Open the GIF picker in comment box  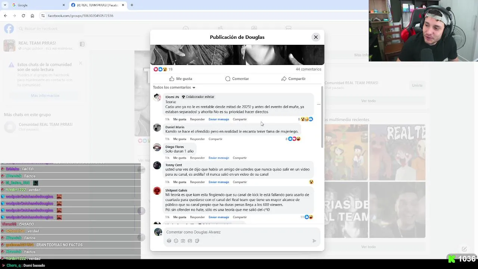190,241
